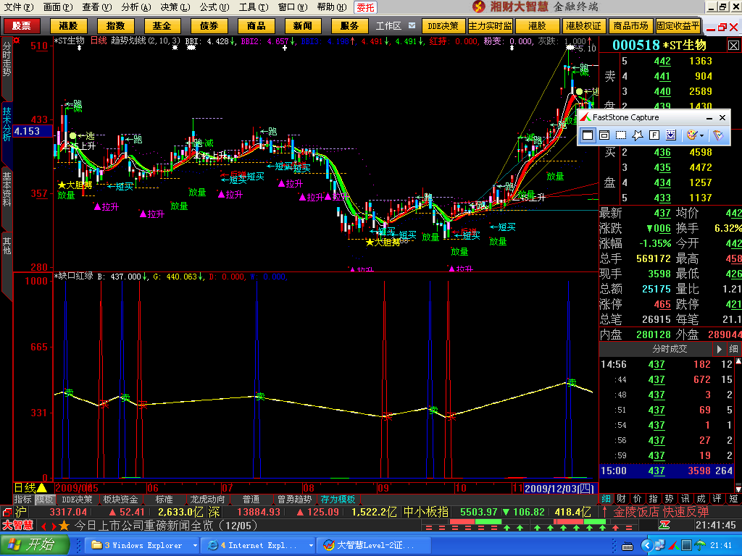Image resolution: width=742 pixels, height=556 pixels.
Task: Select the 曾勇趋势 template tab
Action: coord(294,500)
